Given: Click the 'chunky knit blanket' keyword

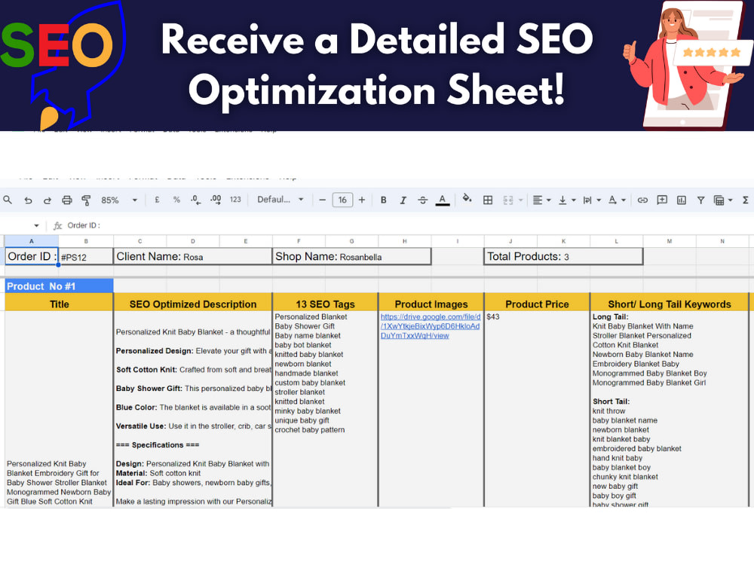Looking at the screenshot, I should coord(625,477).
